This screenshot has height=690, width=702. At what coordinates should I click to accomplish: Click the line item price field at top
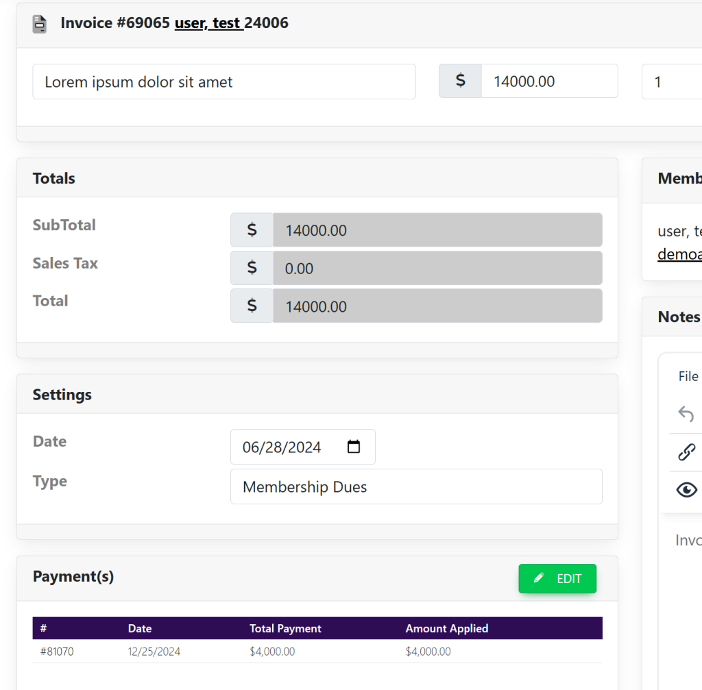[548, 82]
